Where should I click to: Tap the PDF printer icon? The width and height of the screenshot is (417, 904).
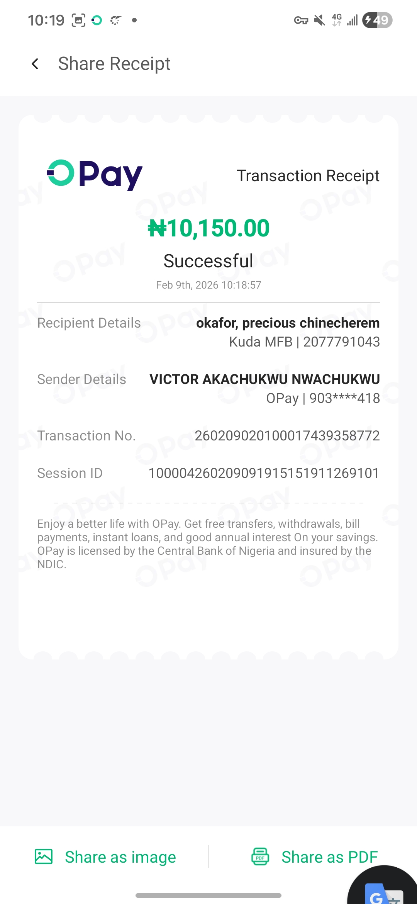tap(260, 856)
